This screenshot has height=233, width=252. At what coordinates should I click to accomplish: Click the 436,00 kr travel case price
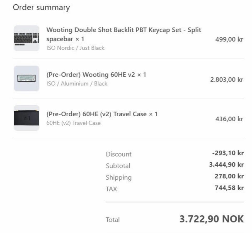pyautogui.click(x=229, y=119)
